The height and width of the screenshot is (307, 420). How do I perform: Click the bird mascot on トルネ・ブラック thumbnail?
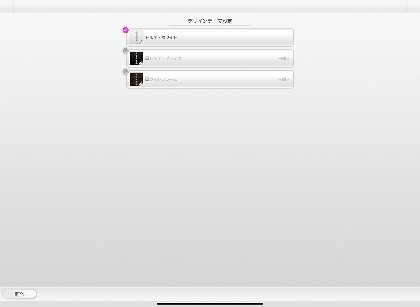(141, 63)
